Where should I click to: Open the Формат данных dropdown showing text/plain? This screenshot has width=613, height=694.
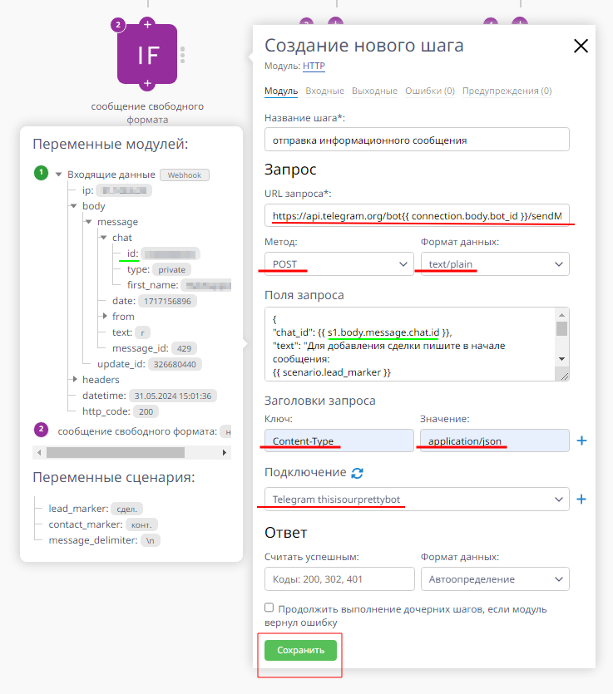coord(493,263)
